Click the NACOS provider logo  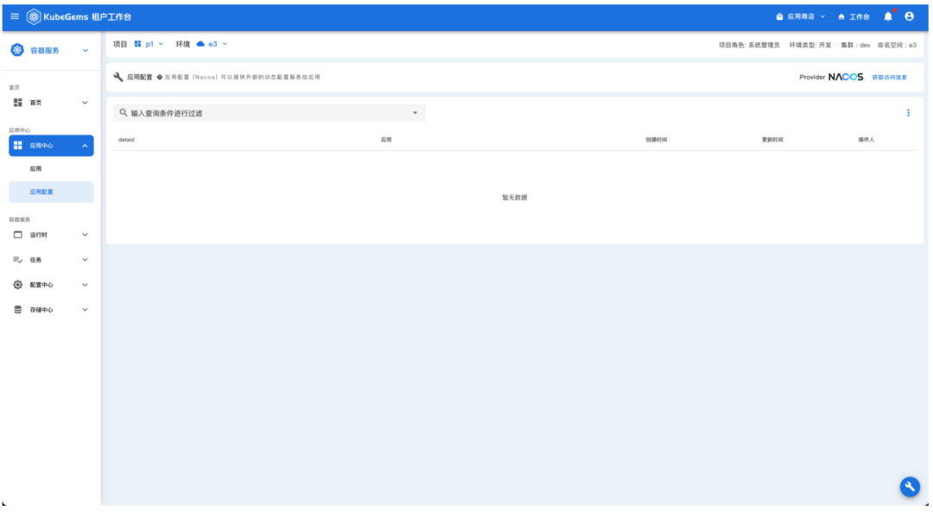(x=846, y=77)
